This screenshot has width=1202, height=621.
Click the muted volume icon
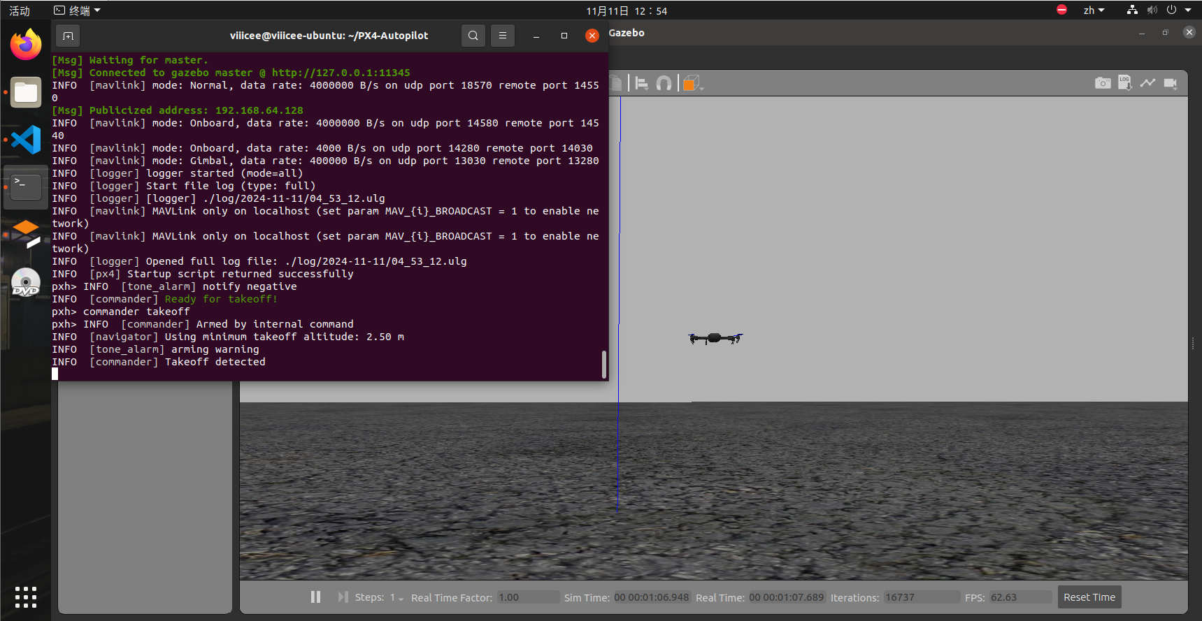[x=1152, y=10]
